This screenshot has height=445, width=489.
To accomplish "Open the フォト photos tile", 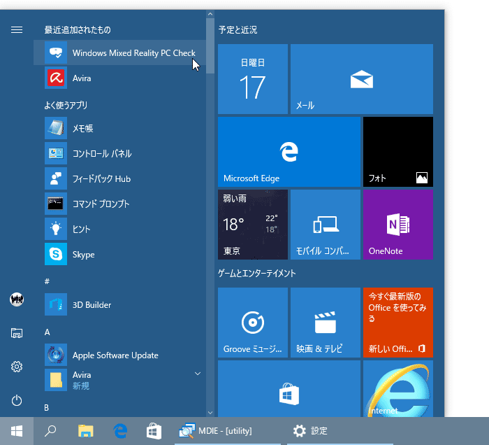I will (x=398, y=152).
